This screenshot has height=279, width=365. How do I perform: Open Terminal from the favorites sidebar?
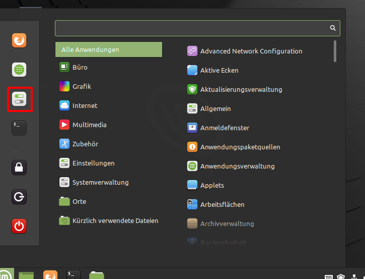(19, 128)
